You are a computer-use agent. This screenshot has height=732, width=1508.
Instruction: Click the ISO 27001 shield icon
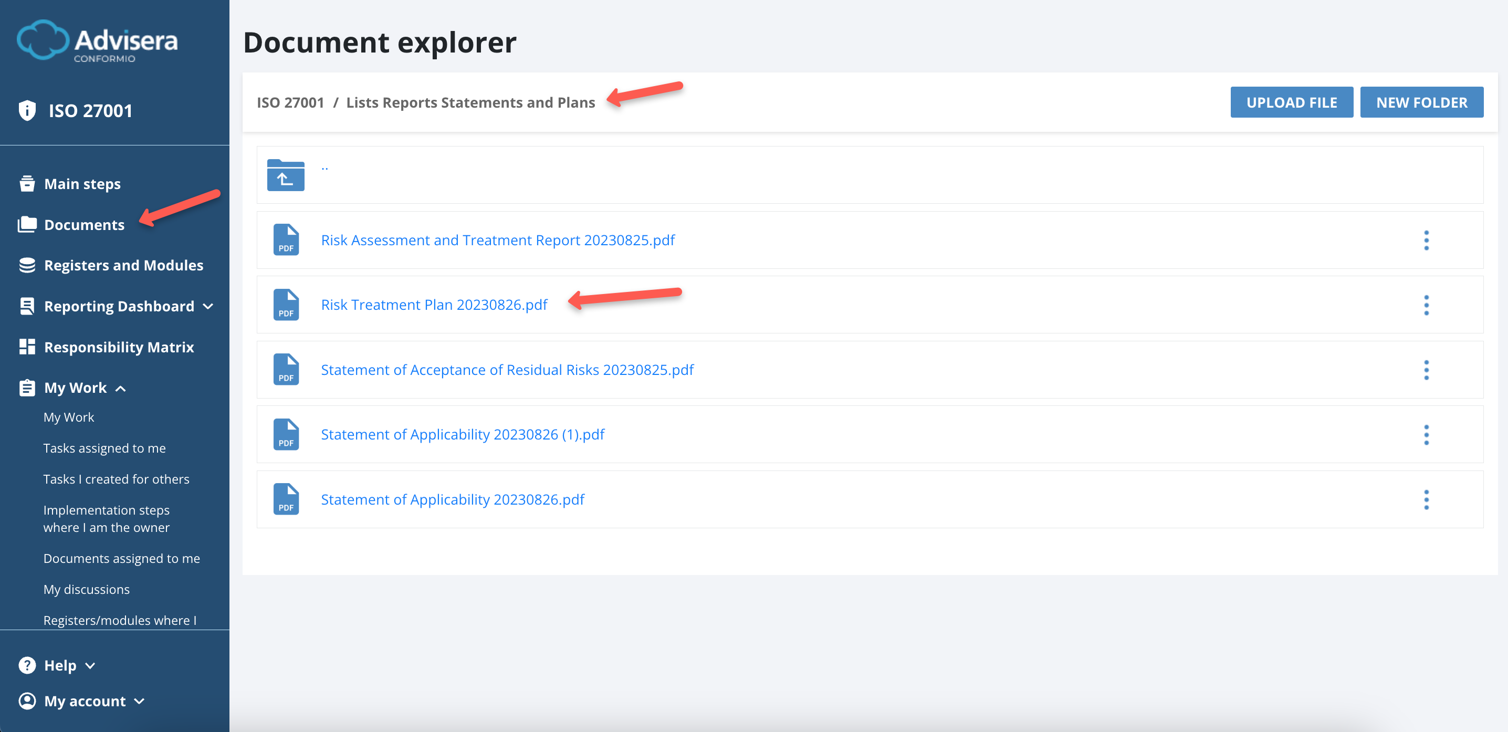[x=27, y=110]
